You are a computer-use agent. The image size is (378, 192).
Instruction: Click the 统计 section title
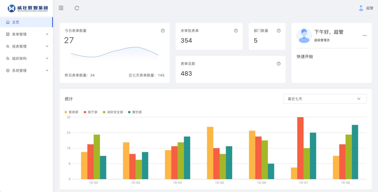coord(69,99)
